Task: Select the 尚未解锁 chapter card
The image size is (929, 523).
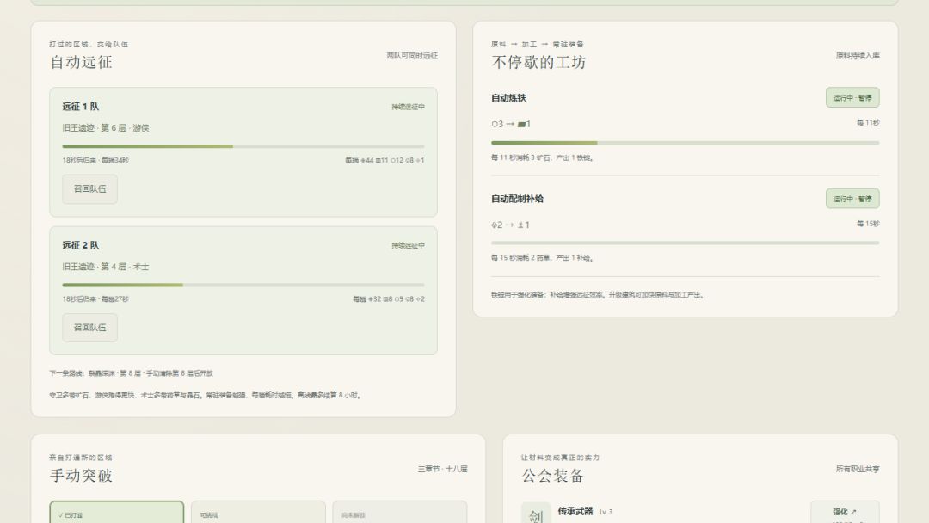Action: point(400,513)
